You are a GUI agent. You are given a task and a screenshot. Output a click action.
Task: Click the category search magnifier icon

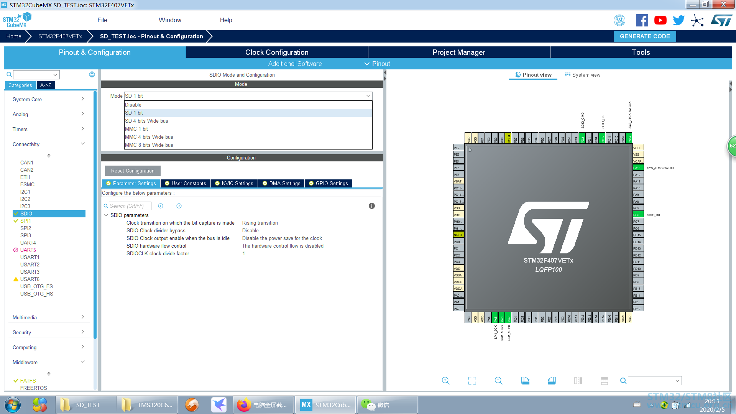point(9,74)
